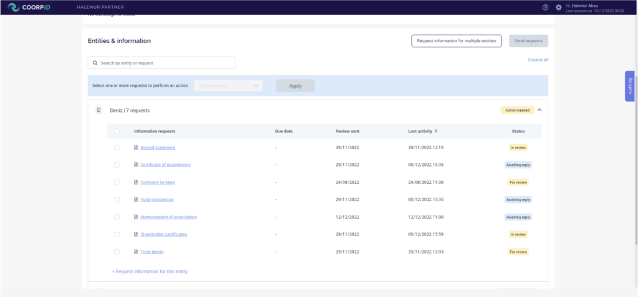Click the Trust deeds document icon
The width and height of the screenshot is (638, 297).
tap(136, 252)
